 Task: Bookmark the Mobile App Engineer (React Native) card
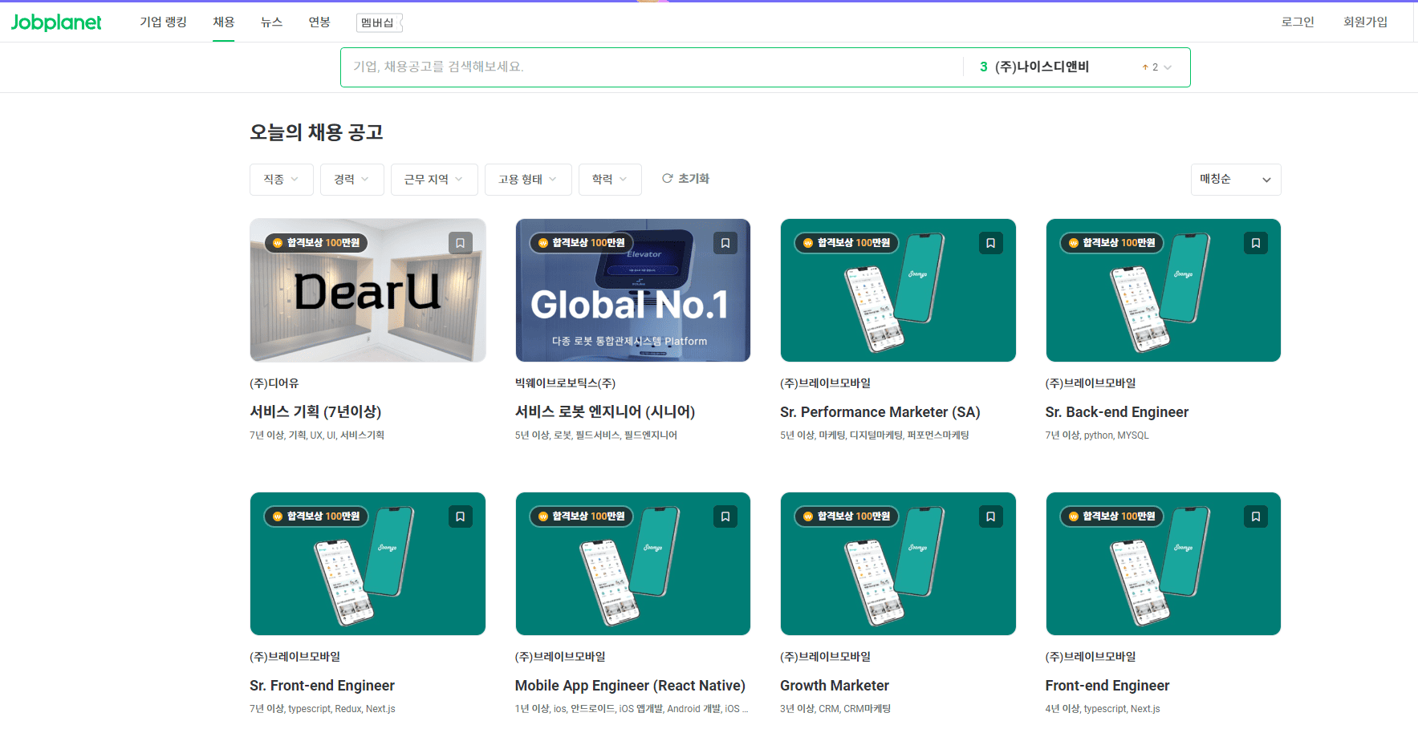tap(725, 516)
